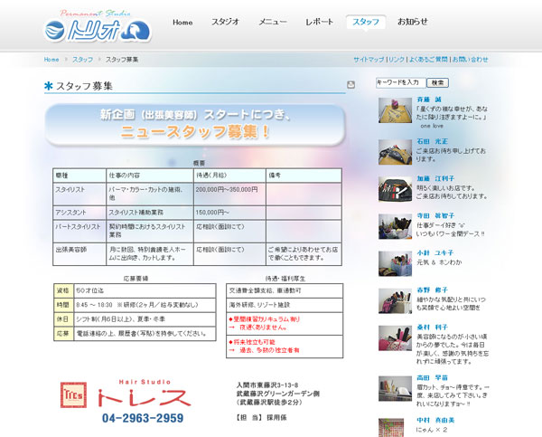Click Home in the breadcrumb trail
This screenshot has height=437, width=542.
51,60
